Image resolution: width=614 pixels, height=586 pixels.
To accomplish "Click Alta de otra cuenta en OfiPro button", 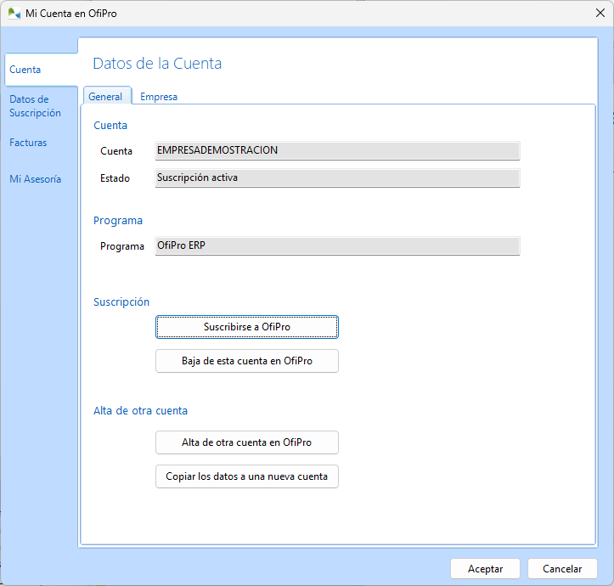I will point(246,442).
